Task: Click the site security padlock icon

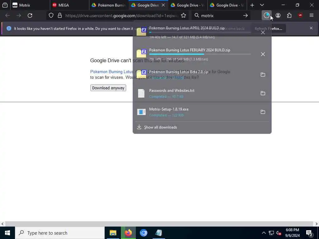Action: point(60,16)
